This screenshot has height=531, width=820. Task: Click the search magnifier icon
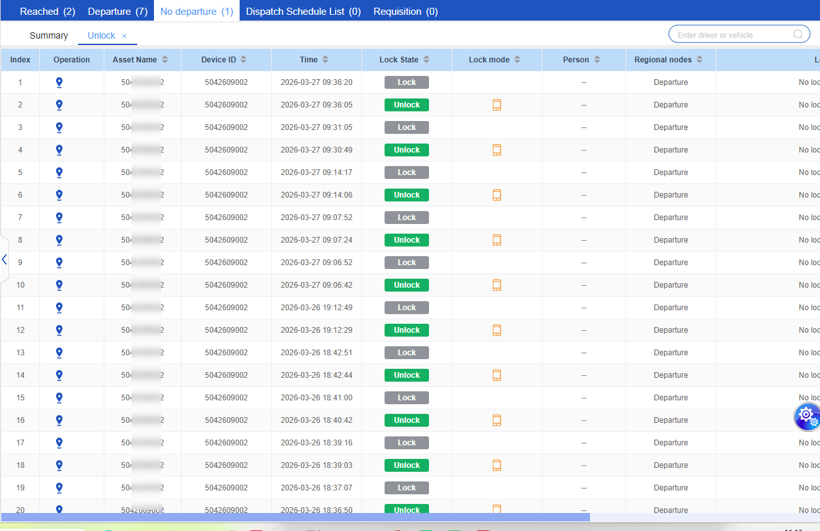(x=798, y=35)
